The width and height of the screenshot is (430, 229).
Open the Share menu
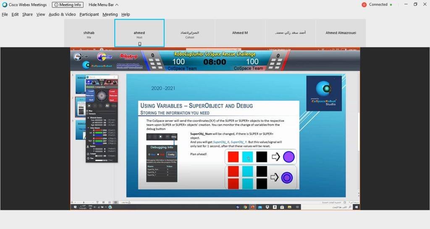pyautogui.click(x=27, y=14)
